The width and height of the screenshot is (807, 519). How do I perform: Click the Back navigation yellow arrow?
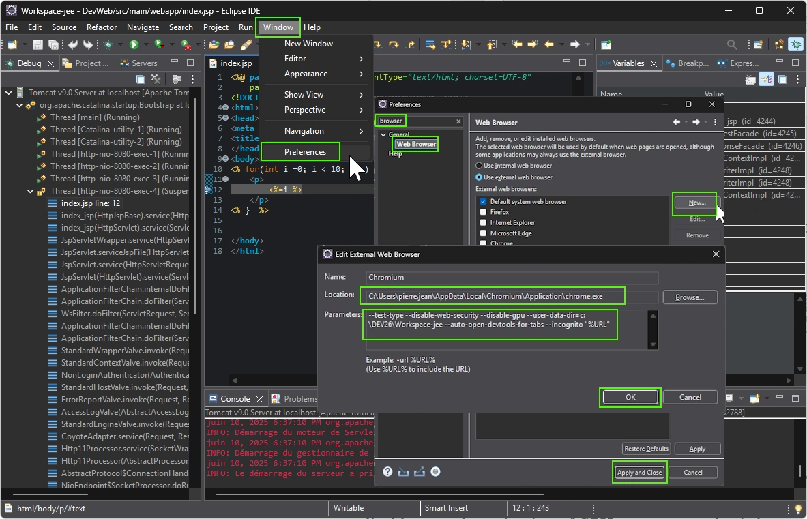(x=549, y=45)
